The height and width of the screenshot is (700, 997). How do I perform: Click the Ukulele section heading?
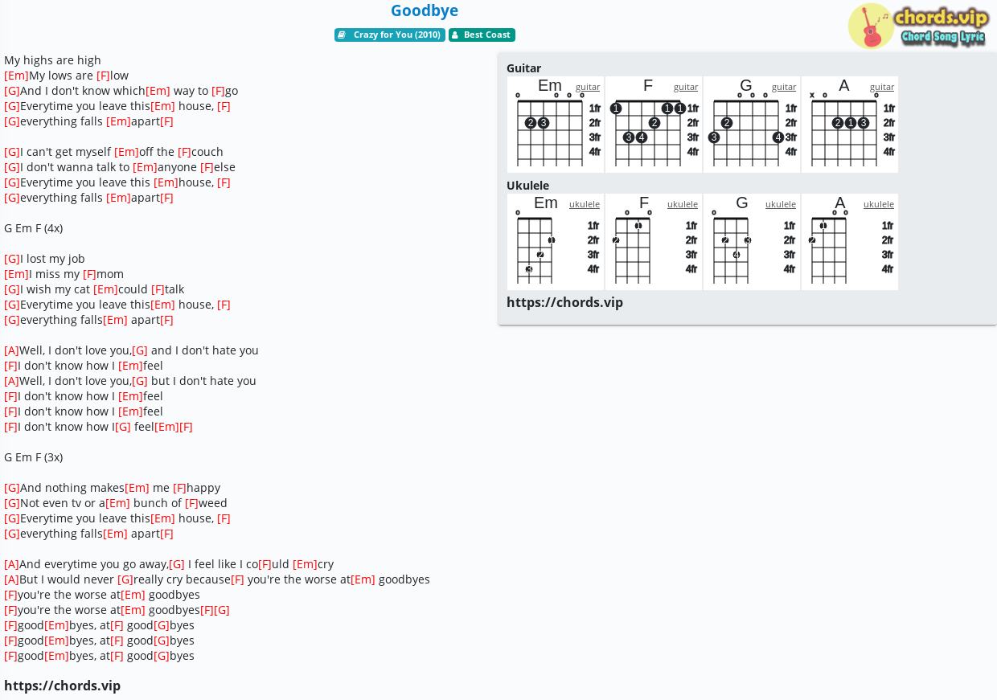pos(527,186)
